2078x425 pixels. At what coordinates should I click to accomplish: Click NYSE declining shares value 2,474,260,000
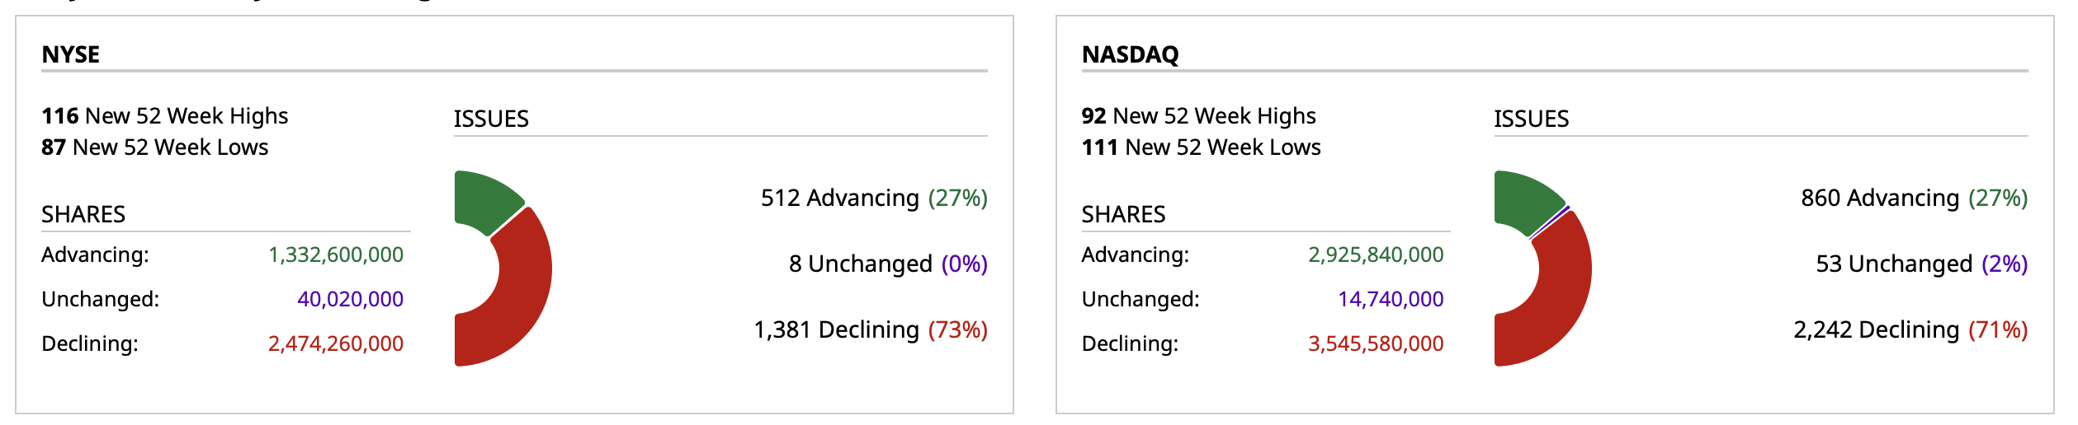[x=336, y=343]
